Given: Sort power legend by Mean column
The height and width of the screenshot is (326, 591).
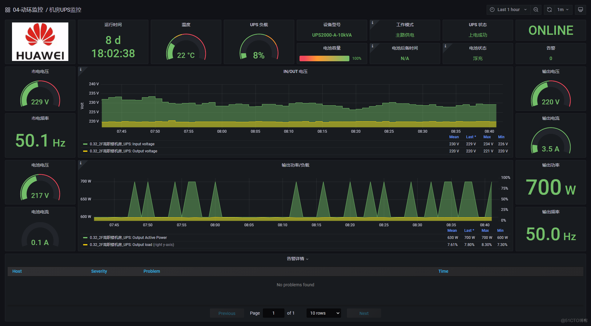Looking at the screenshot, I should [x=452, y=231].
